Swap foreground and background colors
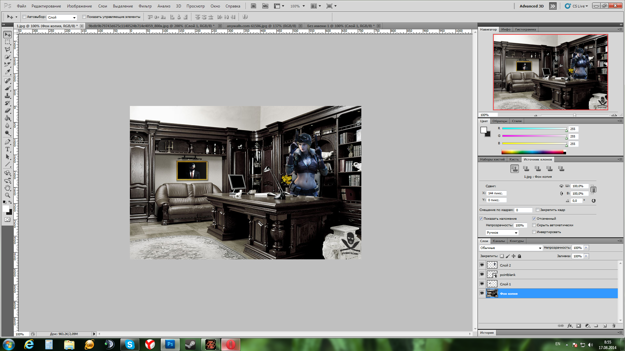 pyautogui.click(x=10, y=202)
